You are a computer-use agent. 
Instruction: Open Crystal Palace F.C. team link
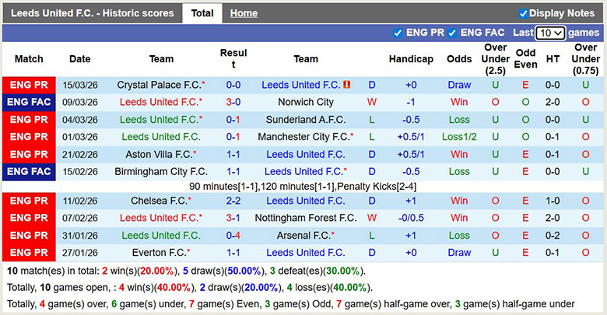click(x=158, y=85)
